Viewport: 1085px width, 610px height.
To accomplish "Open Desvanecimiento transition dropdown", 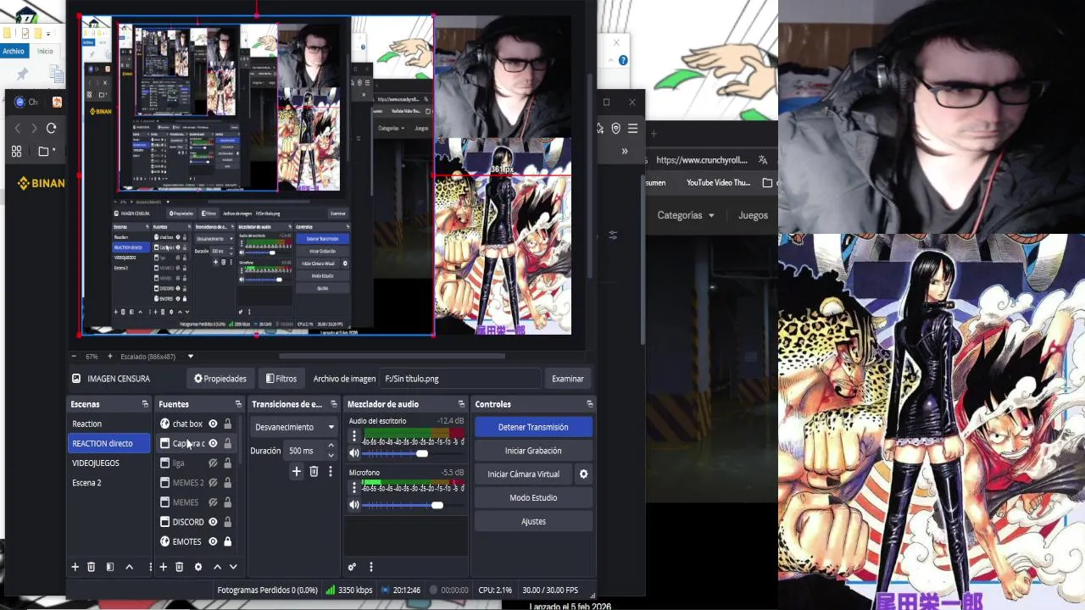I will [294, 427].
